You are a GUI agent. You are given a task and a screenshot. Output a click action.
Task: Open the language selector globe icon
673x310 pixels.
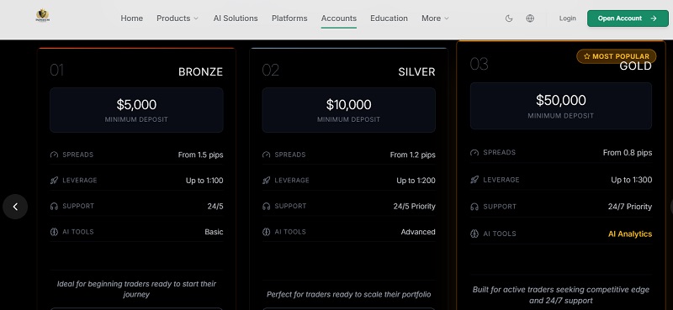click(x=530, y=18)
